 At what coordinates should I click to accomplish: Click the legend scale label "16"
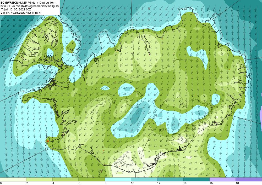coord(211,183)
